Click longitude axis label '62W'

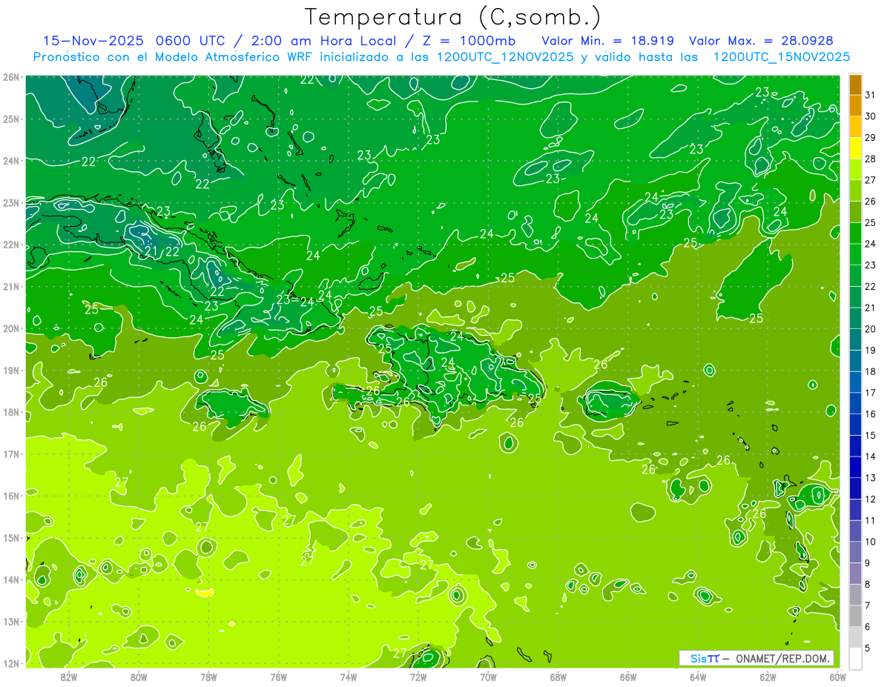768,677
